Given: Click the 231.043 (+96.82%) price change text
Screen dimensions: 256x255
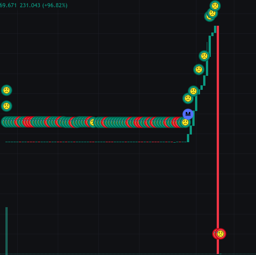Looking at the screenshot, I should coord(44,5).
